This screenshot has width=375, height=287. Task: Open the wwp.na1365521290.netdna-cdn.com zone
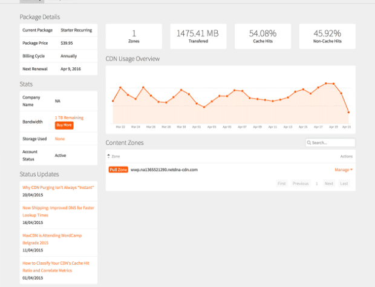pos(164,170)
